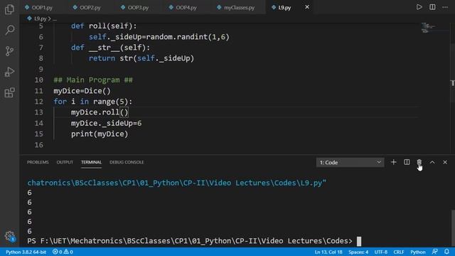Open the Run and Debug view

pyautogui.click(x=9, y=72)
